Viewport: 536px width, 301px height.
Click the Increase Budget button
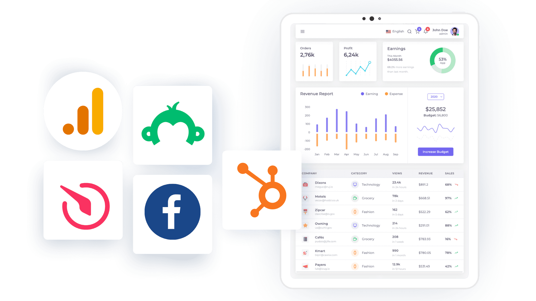pyautogui.click(x=435, y=152)
